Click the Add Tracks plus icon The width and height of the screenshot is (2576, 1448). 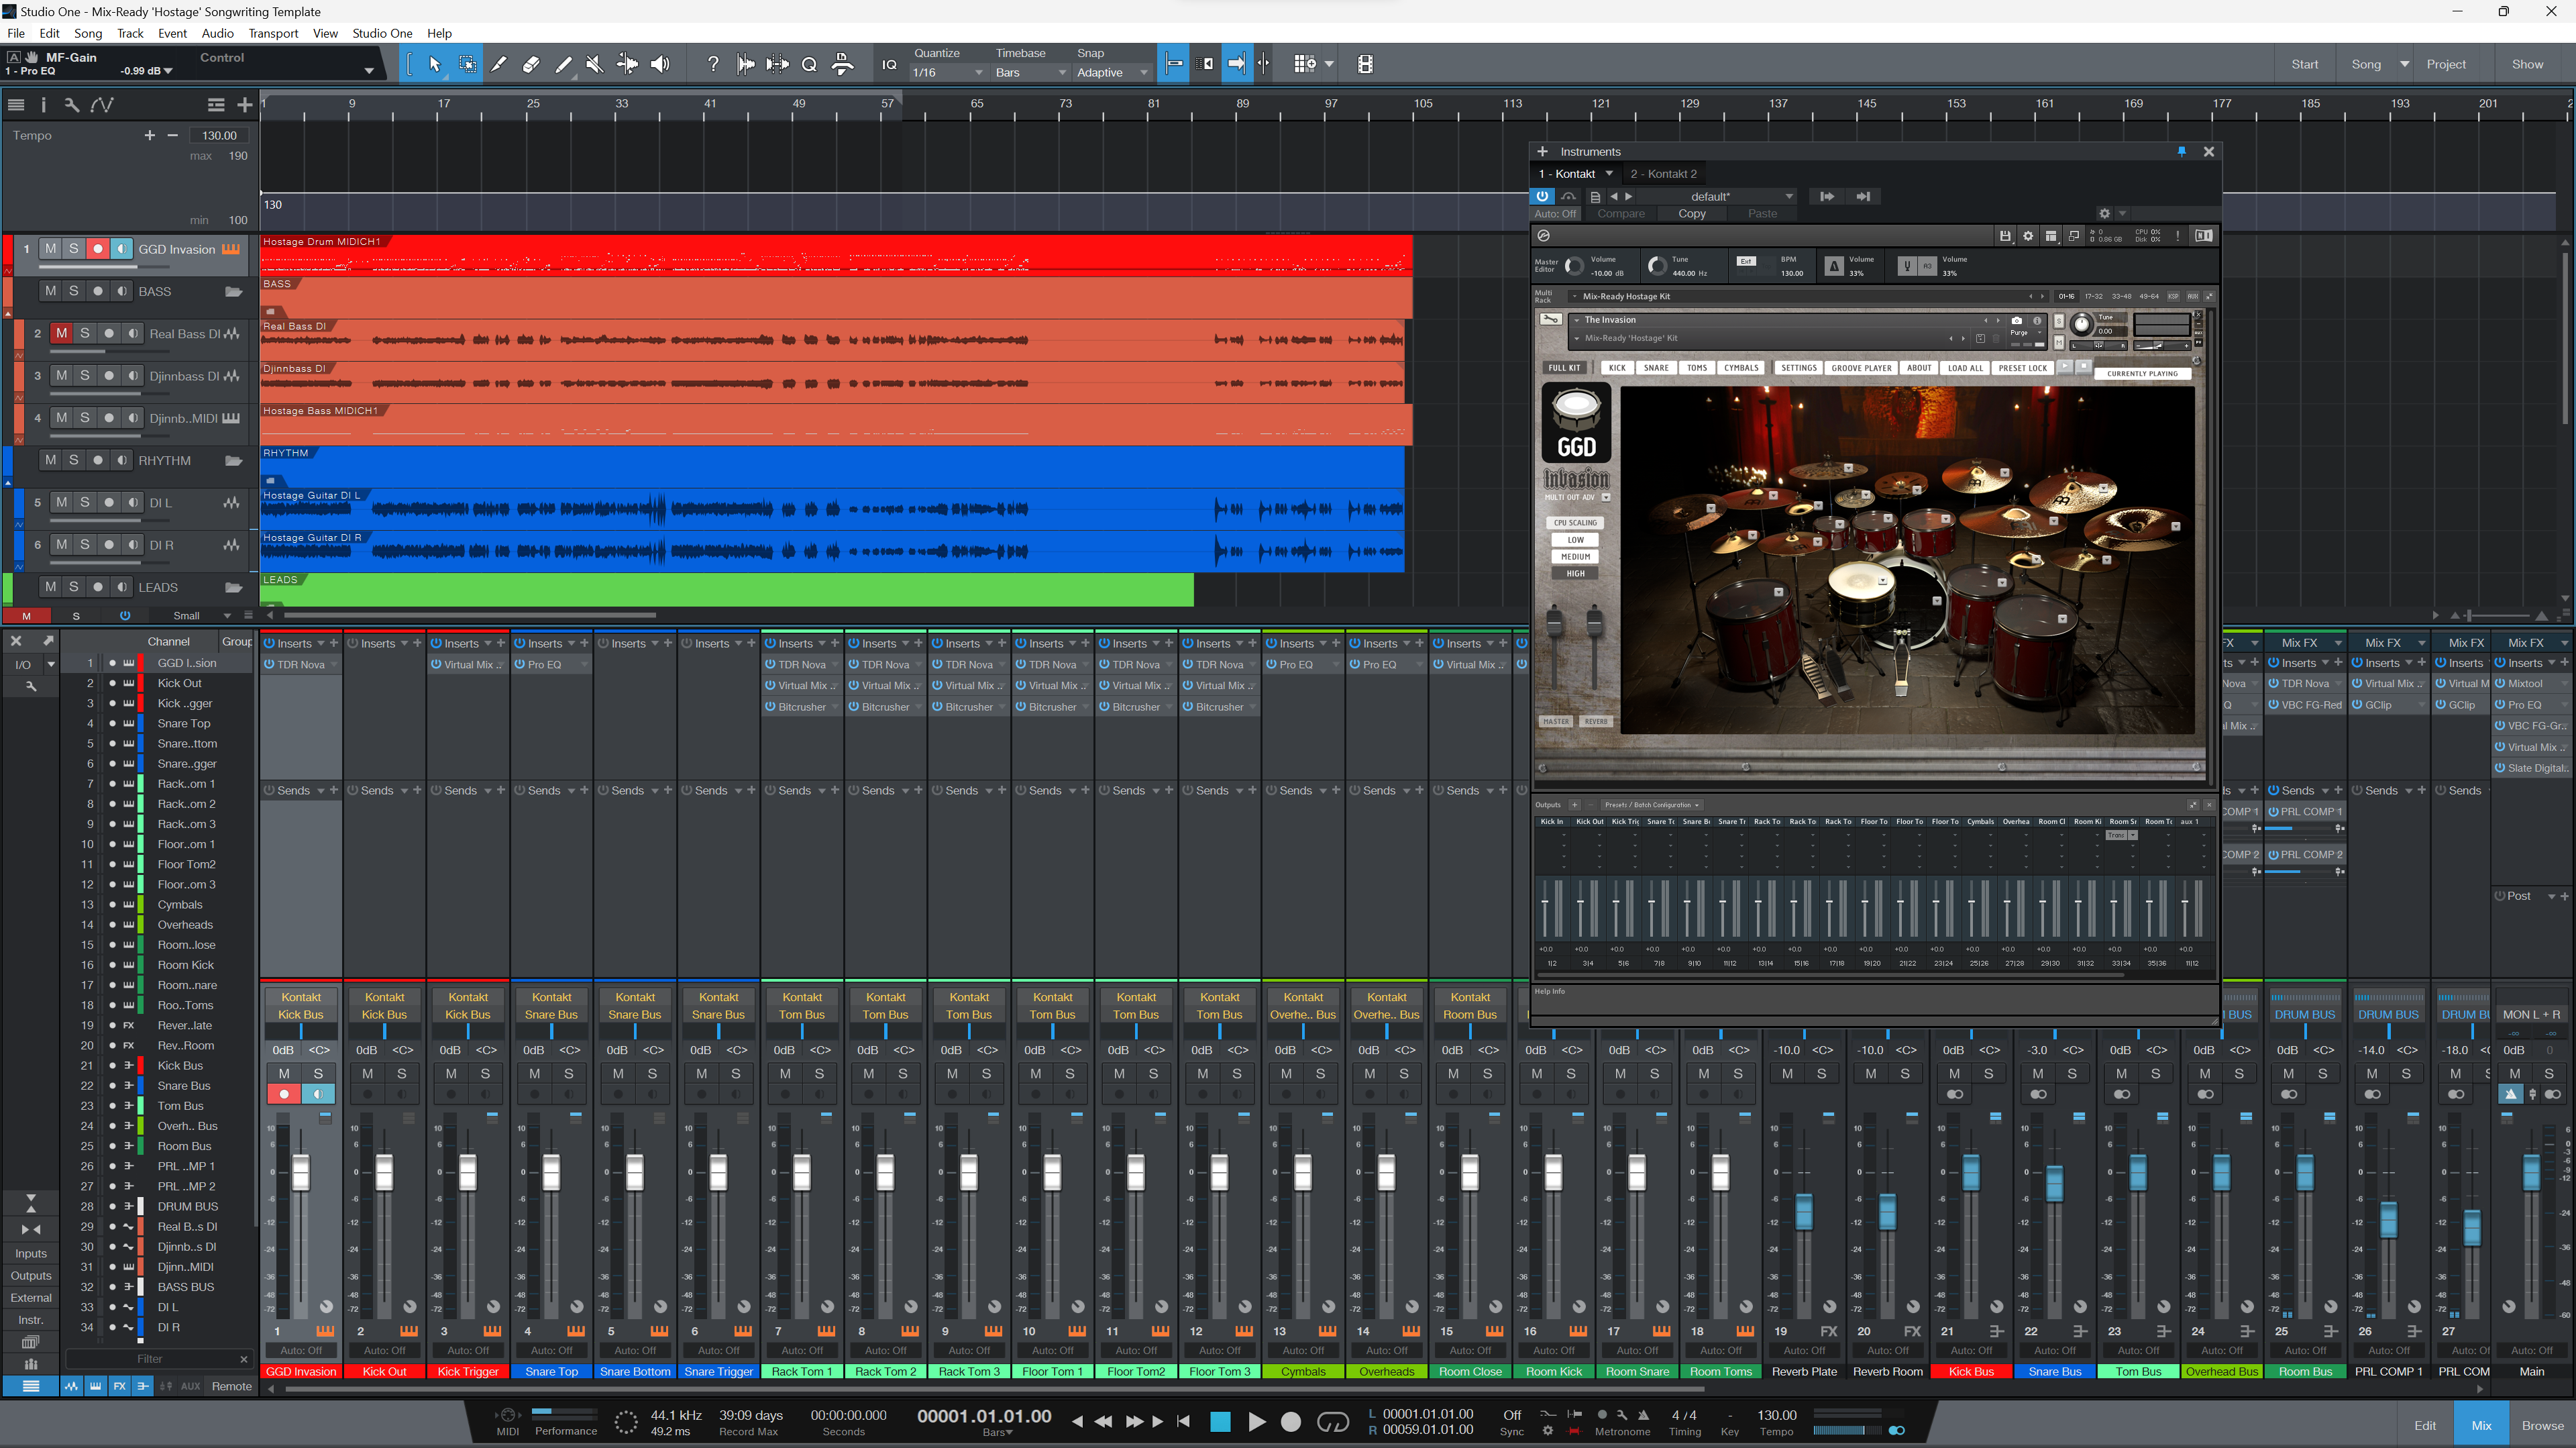244,104
